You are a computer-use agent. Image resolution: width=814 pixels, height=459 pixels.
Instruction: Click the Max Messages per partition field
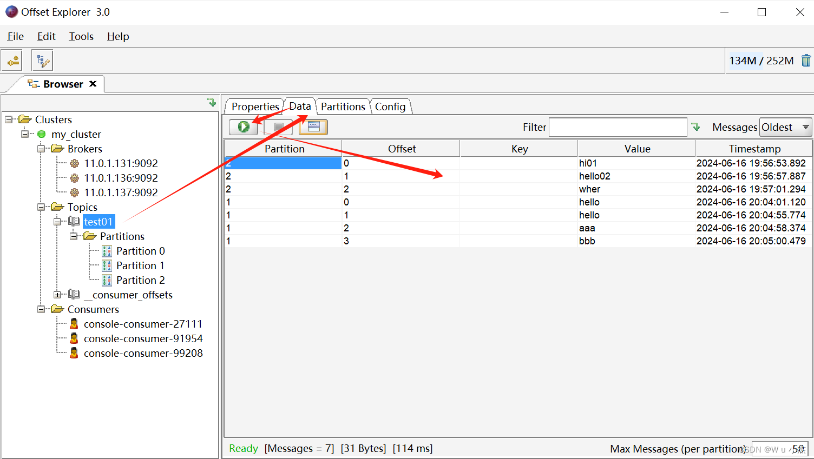pyautogui.click(x=779, y=449)
